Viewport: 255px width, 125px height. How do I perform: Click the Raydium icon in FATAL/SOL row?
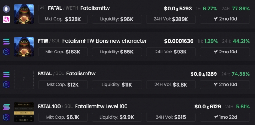tap(6, 85)
